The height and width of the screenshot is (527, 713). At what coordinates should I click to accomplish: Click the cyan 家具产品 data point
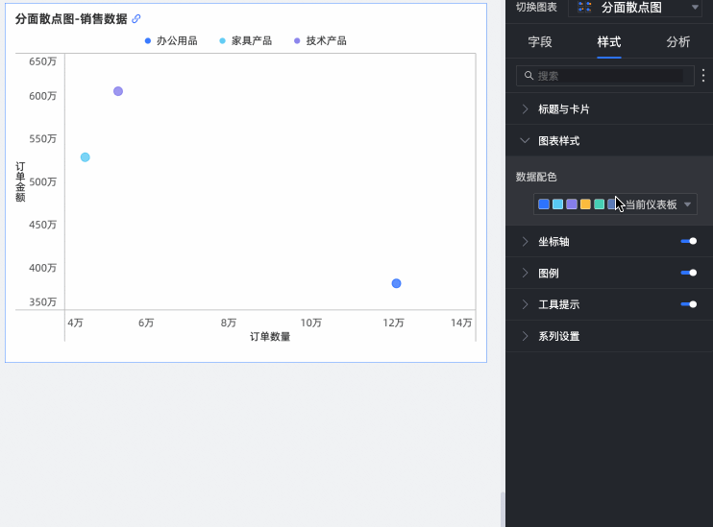tap(85, 157)
